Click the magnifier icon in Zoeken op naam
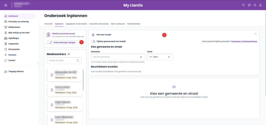 point(78,61)
